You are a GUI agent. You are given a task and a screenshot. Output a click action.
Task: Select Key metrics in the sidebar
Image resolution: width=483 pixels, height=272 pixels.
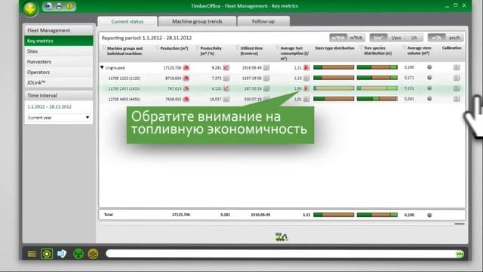pyautogui.click(x=59, y=41)
